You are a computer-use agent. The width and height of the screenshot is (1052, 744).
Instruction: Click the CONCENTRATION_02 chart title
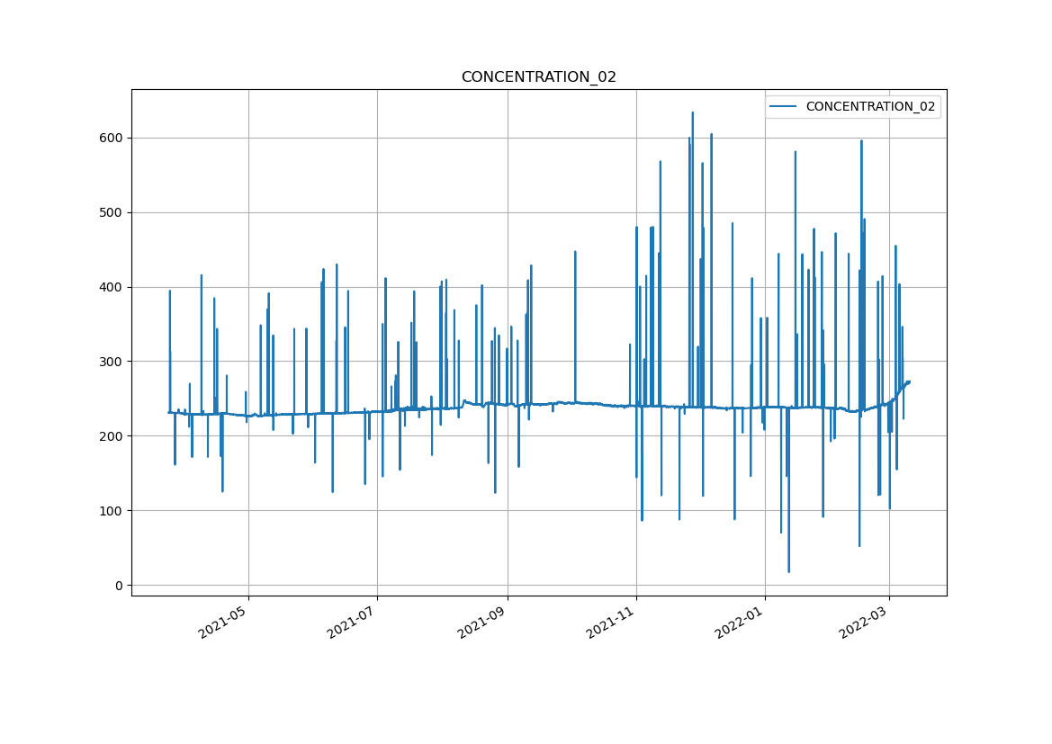538,77
